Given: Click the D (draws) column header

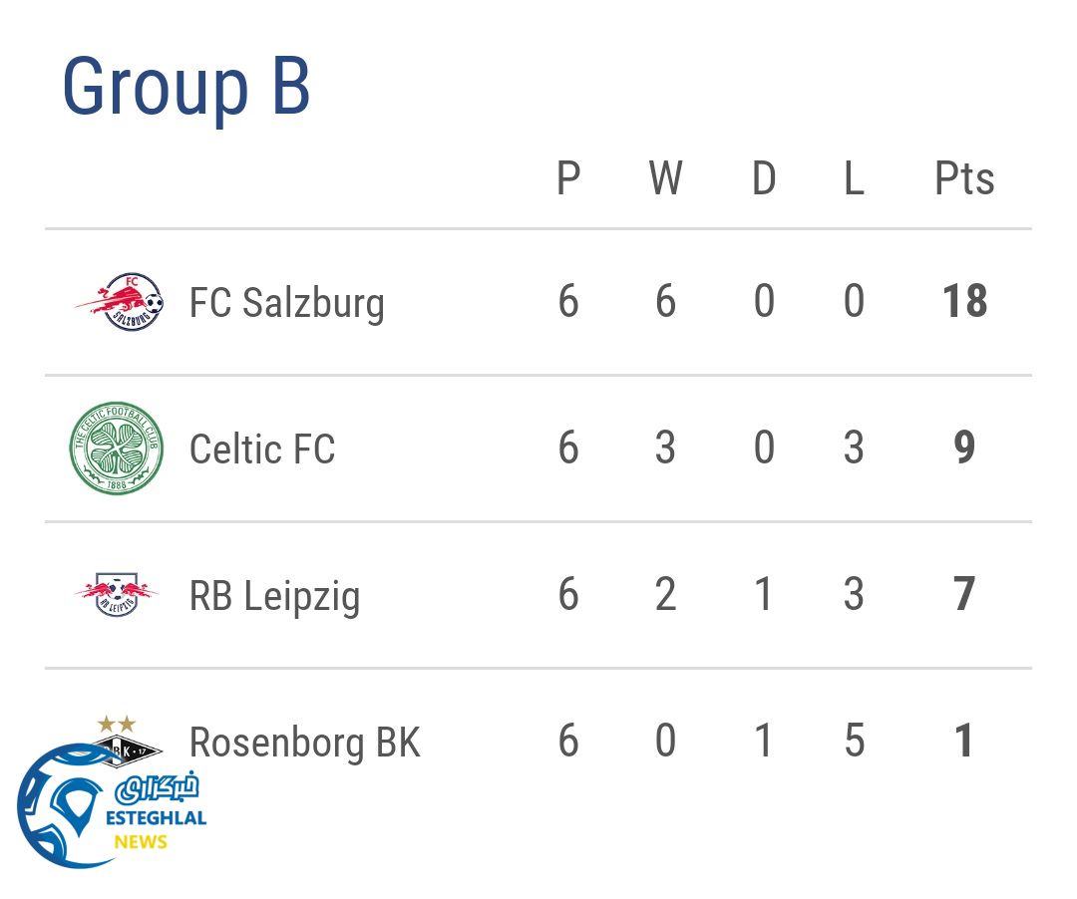Looking at the screenshot, I should coord(764,179).
